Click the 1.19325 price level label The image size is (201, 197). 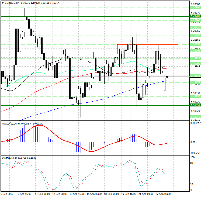(195, 76)
